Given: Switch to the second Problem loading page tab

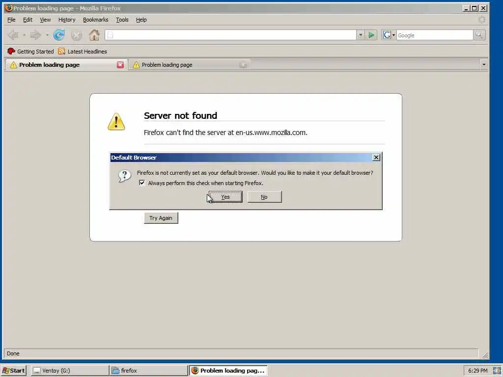Looking at the screenshot, I should 189,65.
